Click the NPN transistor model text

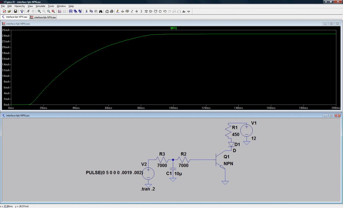click(x=228, y=163)
